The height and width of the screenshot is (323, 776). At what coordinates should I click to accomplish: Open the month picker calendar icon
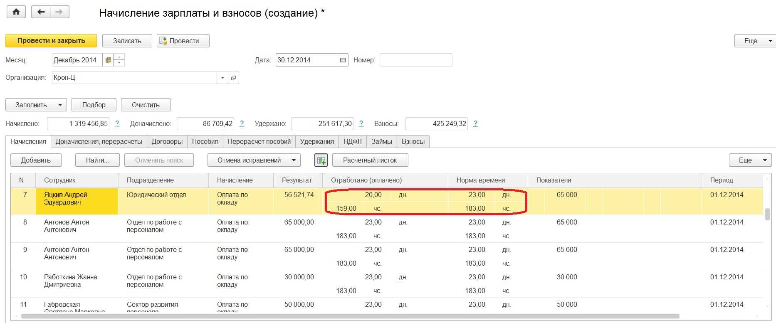coord(108,60)
